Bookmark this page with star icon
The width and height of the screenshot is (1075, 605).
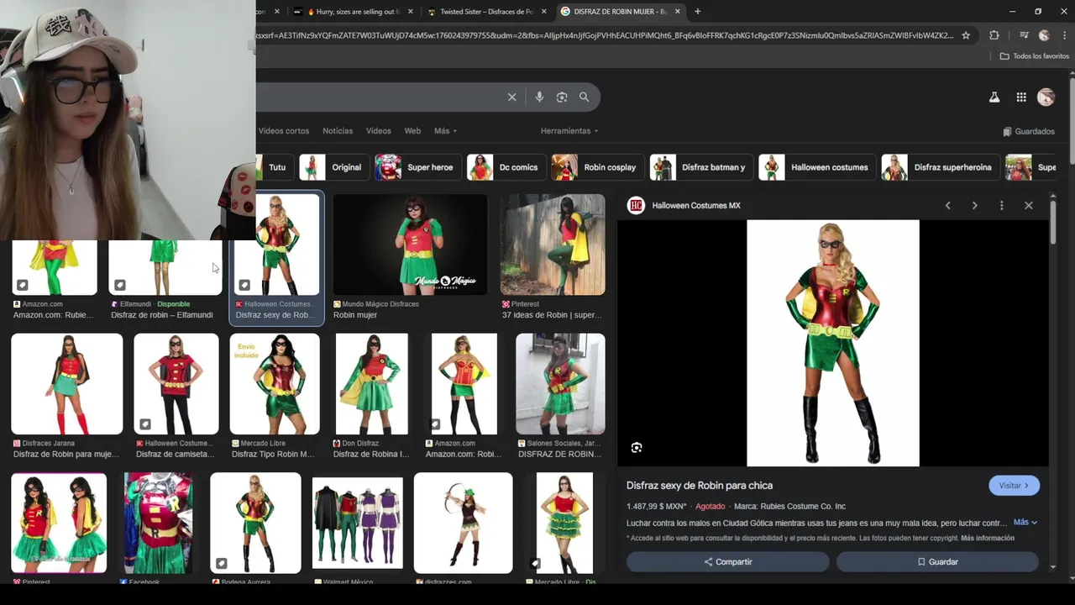click(966, 35)
